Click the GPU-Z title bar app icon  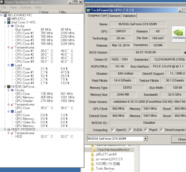[88, 10]
